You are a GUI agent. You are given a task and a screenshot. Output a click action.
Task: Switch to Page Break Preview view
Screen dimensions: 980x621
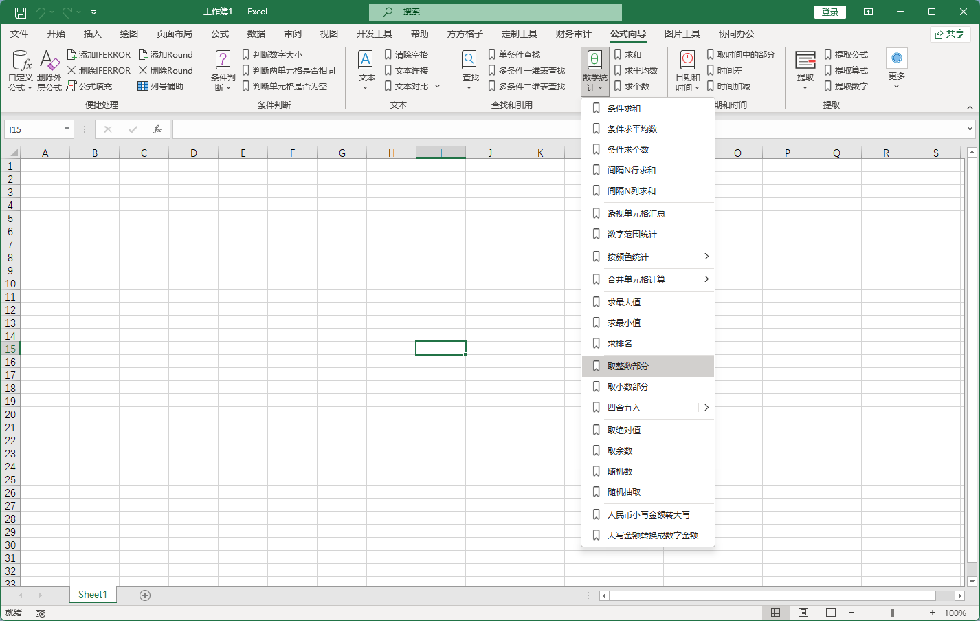tap(830, 613)
